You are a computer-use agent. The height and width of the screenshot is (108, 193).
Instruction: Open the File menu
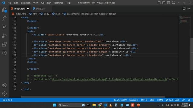point(9,3)
